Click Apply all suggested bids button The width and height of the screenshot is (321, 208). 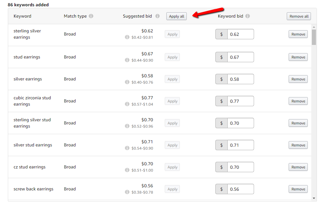(x=176, y=16)
